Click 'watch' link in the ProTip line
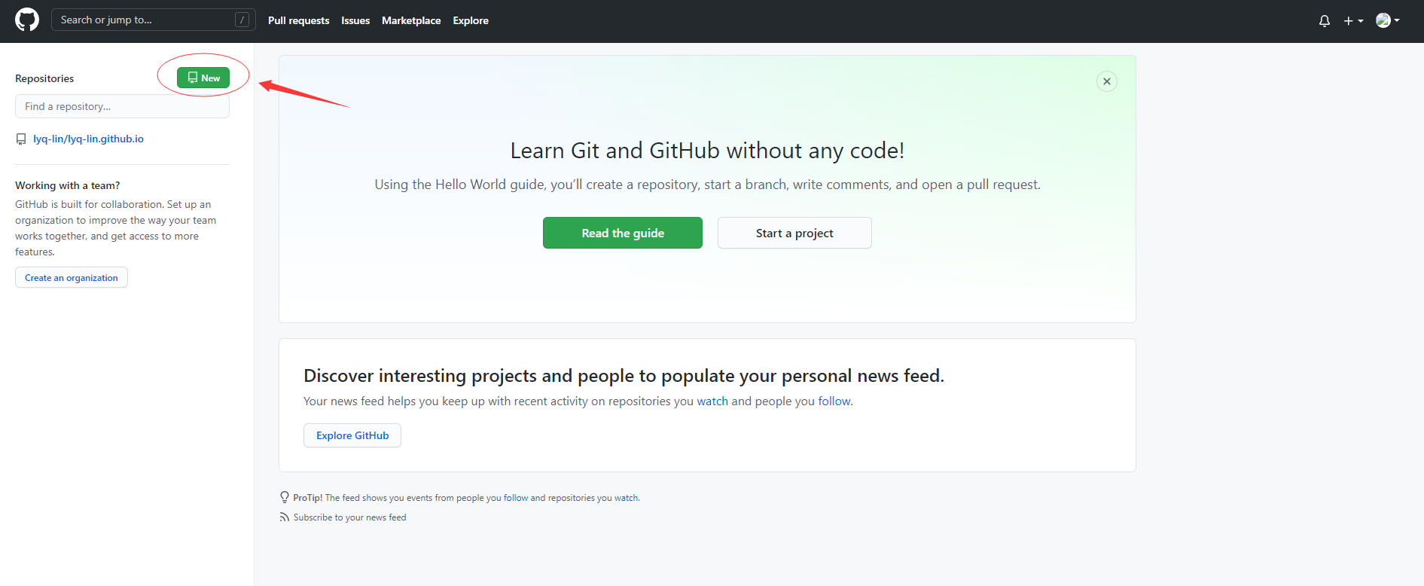The height and width of the screenshot is (586, 1424). click(x=626, y=498)
